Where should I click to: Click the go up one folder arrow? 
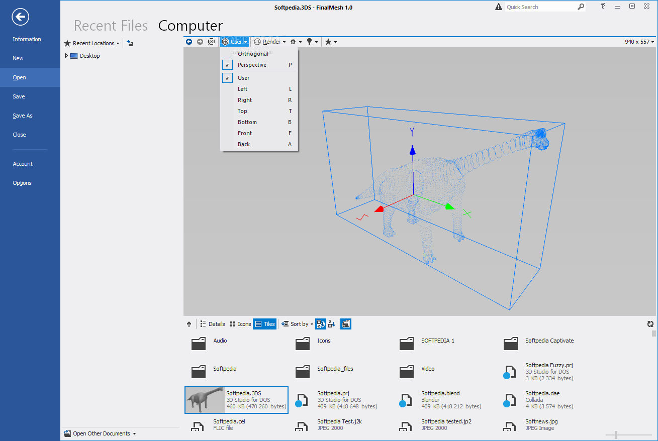pos(189,324)
